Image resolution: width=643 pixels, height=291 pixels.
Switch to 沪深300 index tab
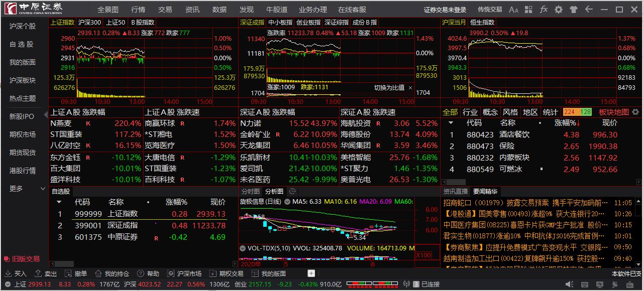click(x=90, y=22)
